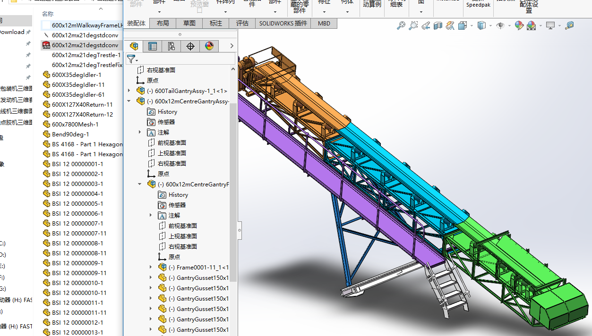Switch to the 草图 tab
The height and width of the screenshot is (336, 592).
tap(189, 23)
